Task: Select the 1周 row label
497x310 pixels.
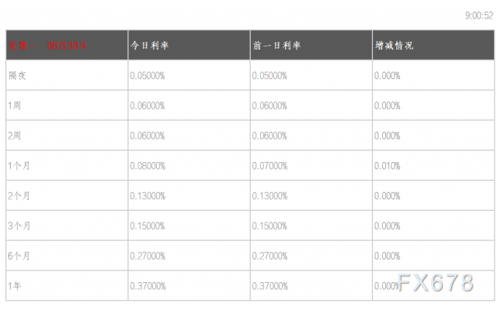Action: [15, 105]
